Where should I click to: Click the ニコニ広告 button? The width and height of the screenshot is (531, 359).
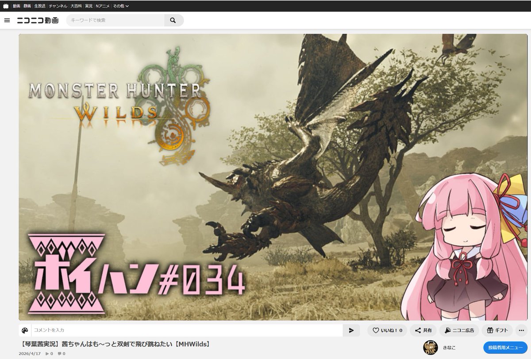tap(459, 330)
